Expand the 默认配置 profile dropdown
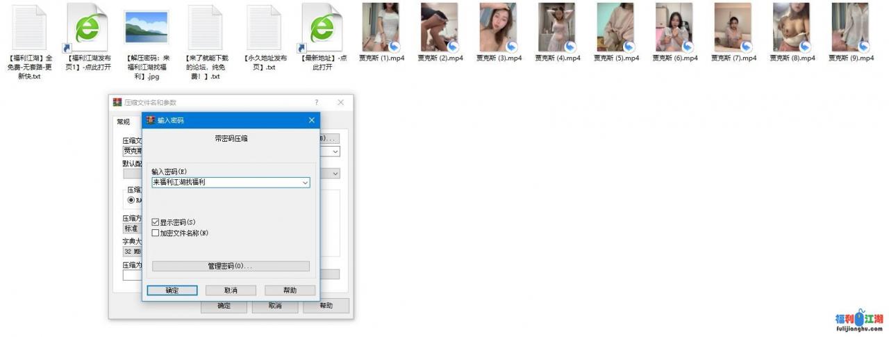 point(335,174)
